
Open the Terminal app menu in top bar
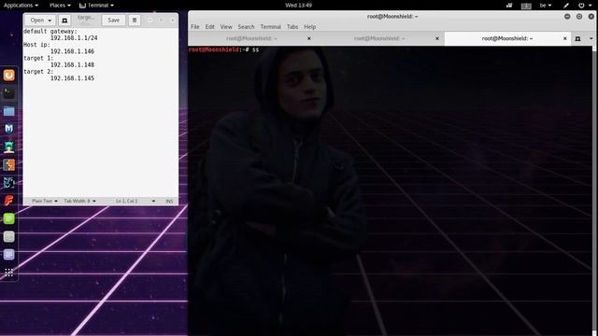coord(96,6)
